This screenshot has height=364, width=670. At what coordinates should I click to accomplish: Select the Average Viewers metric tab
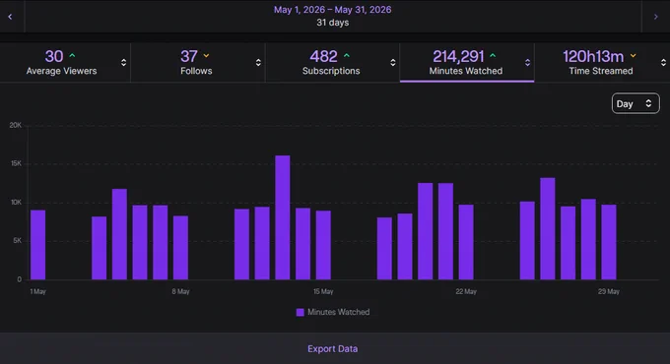point(65,62)
